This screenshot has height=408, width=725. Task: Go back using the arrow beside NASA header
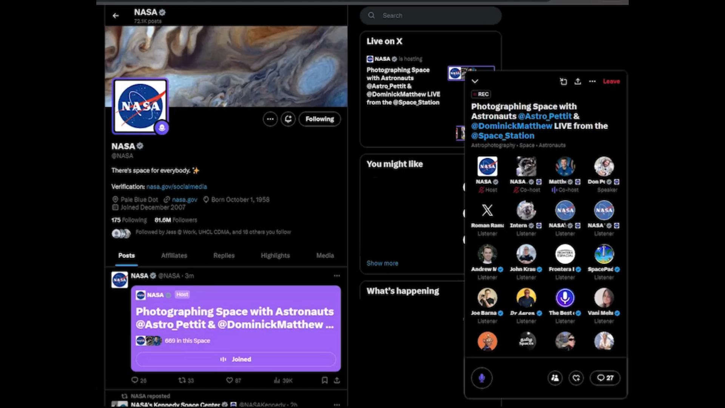coord(116,15)
